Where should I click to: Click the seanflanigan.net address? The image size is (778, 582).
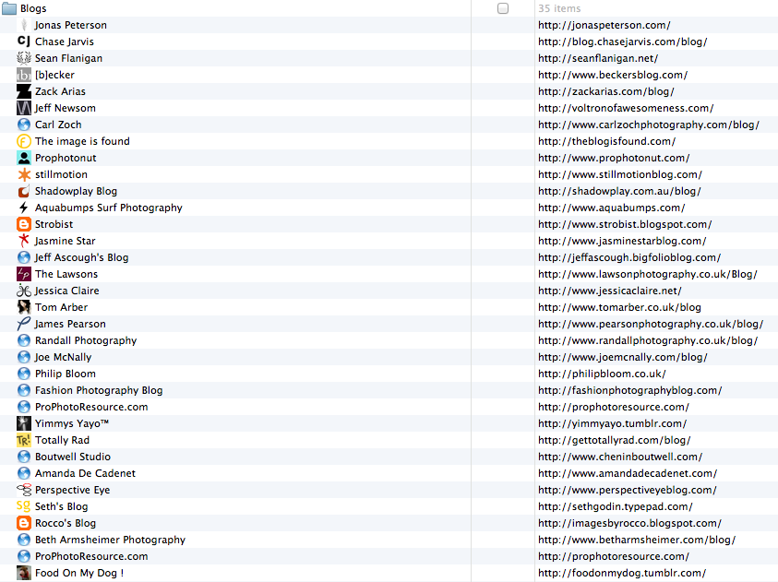[598, 58]
